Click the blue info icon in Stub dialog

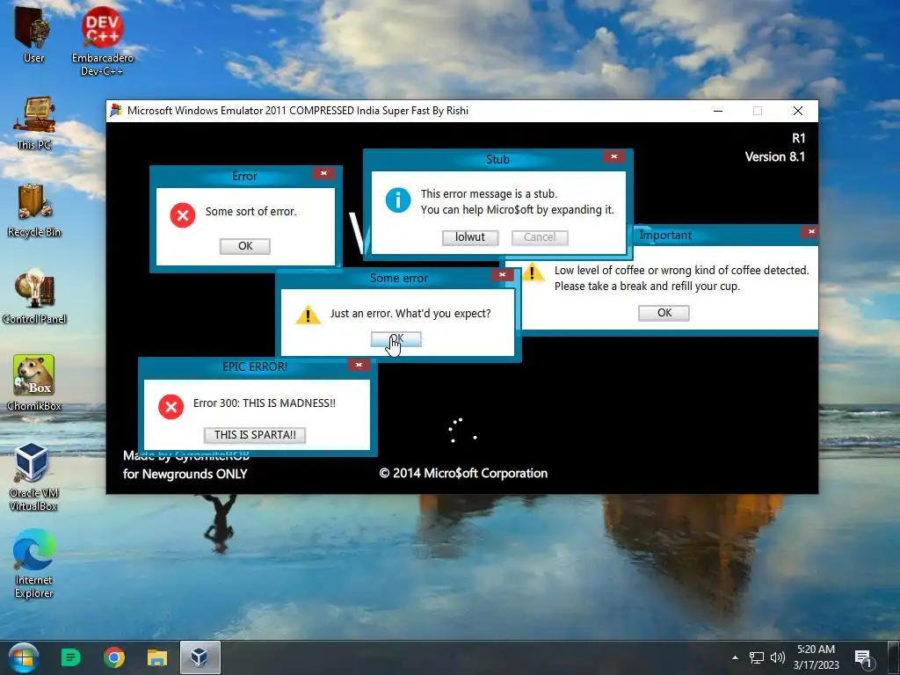point(398,200)
